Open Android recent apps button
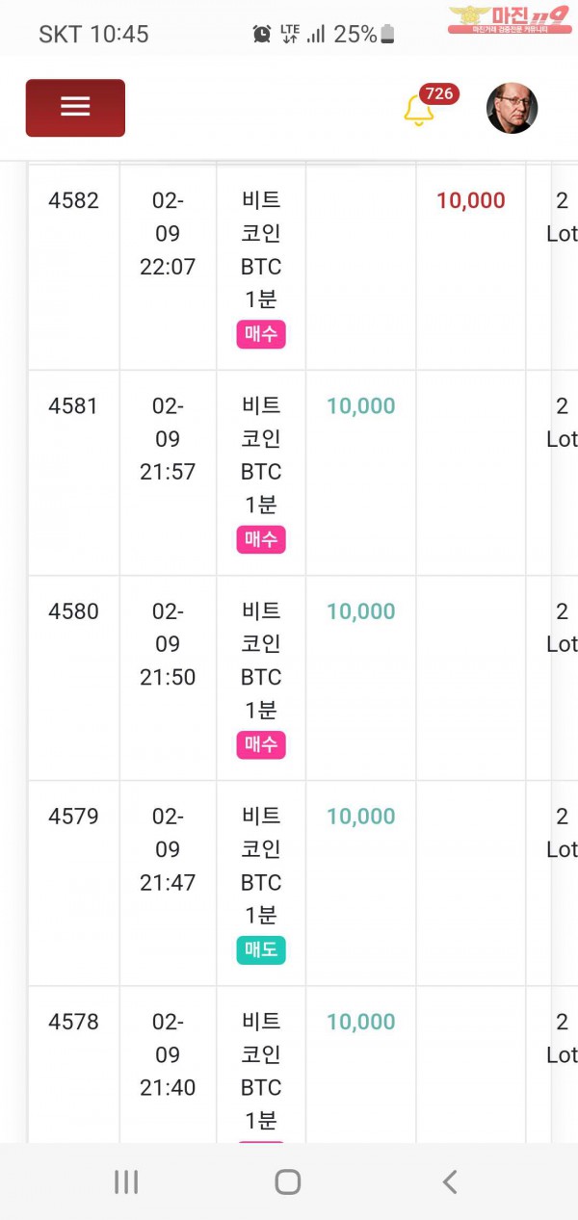The height and width of the screenshot is (1220, 578). [x=126, y=1181]
